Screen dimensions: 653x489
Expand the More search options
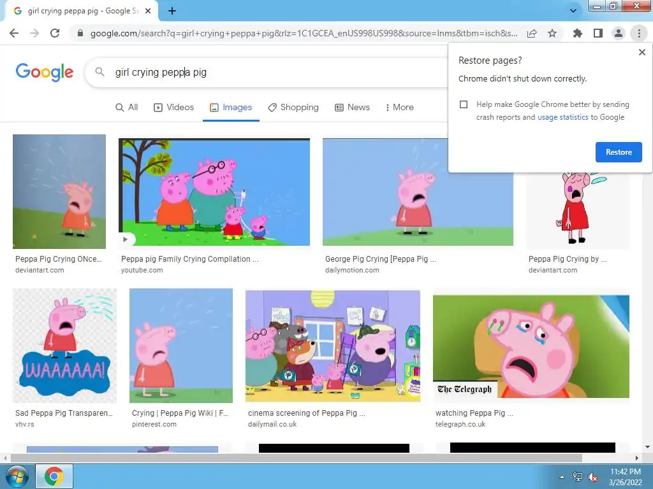point(399,107)
